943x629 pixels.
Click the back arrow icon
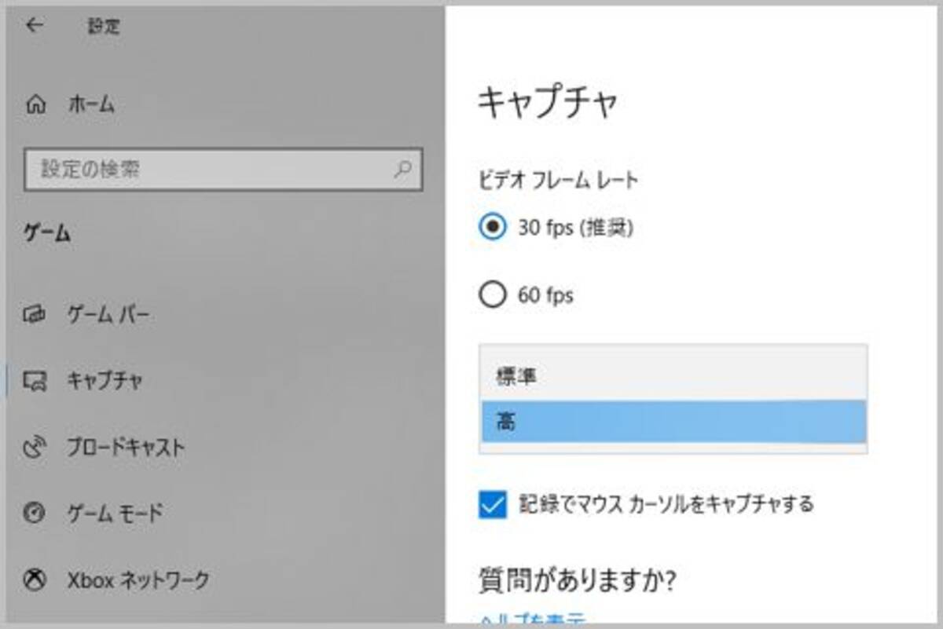(34, 25)
